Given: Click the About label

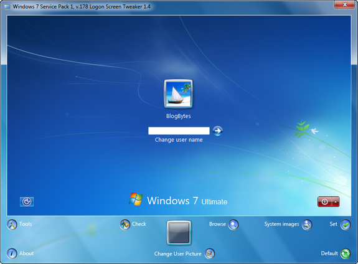Looking at the screenshot, I should point(27,253).
